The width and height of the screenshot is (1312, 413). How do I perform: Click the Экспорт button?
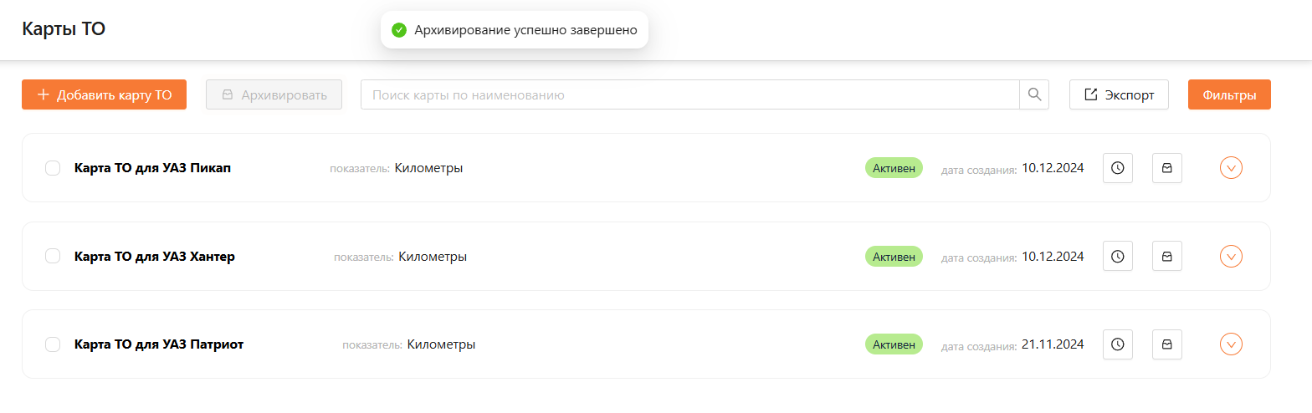pos(1119,94)
